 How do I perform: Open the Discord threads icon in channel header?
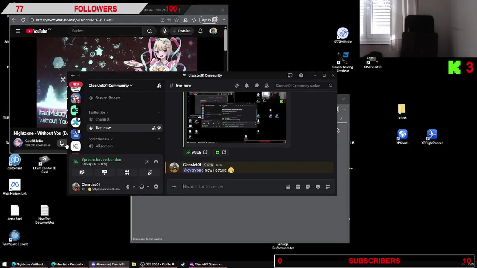tap(237, 86)
